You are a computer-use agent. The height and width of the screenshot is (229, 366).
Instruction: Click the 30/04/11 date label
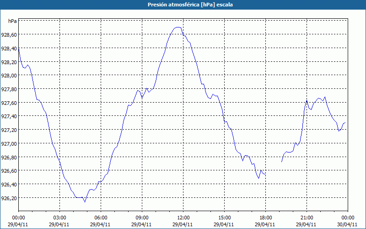pos(348,224)
